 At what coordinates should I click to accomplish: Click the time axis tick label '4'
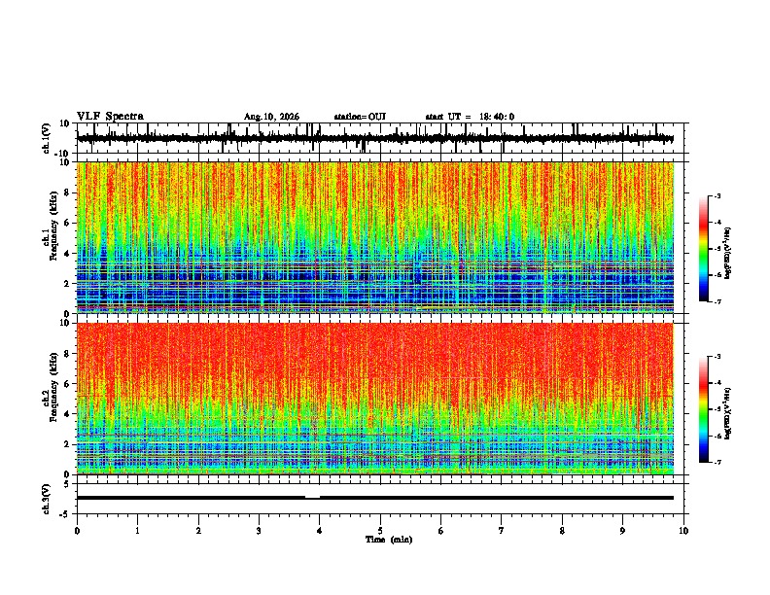(320, 531)
